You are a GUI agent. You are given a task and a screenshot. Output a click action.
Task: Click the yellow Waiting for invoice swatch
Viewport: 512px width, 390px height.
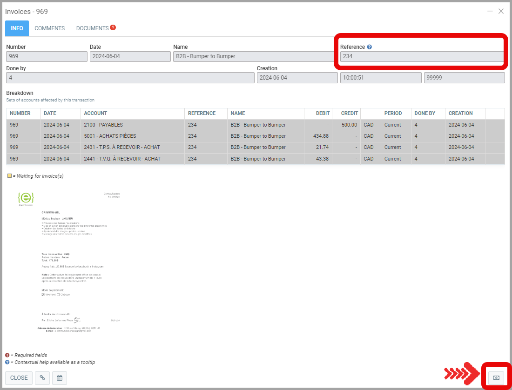9,176
